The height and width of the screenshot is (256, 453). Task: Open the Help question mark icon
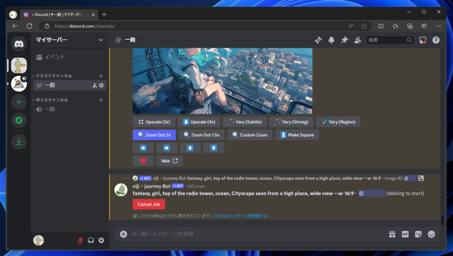click(436, 40)
